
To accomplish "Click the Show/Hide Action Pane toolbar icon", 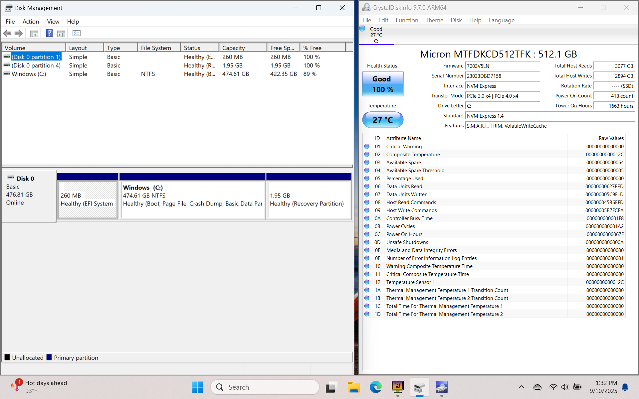I will 61,33.
